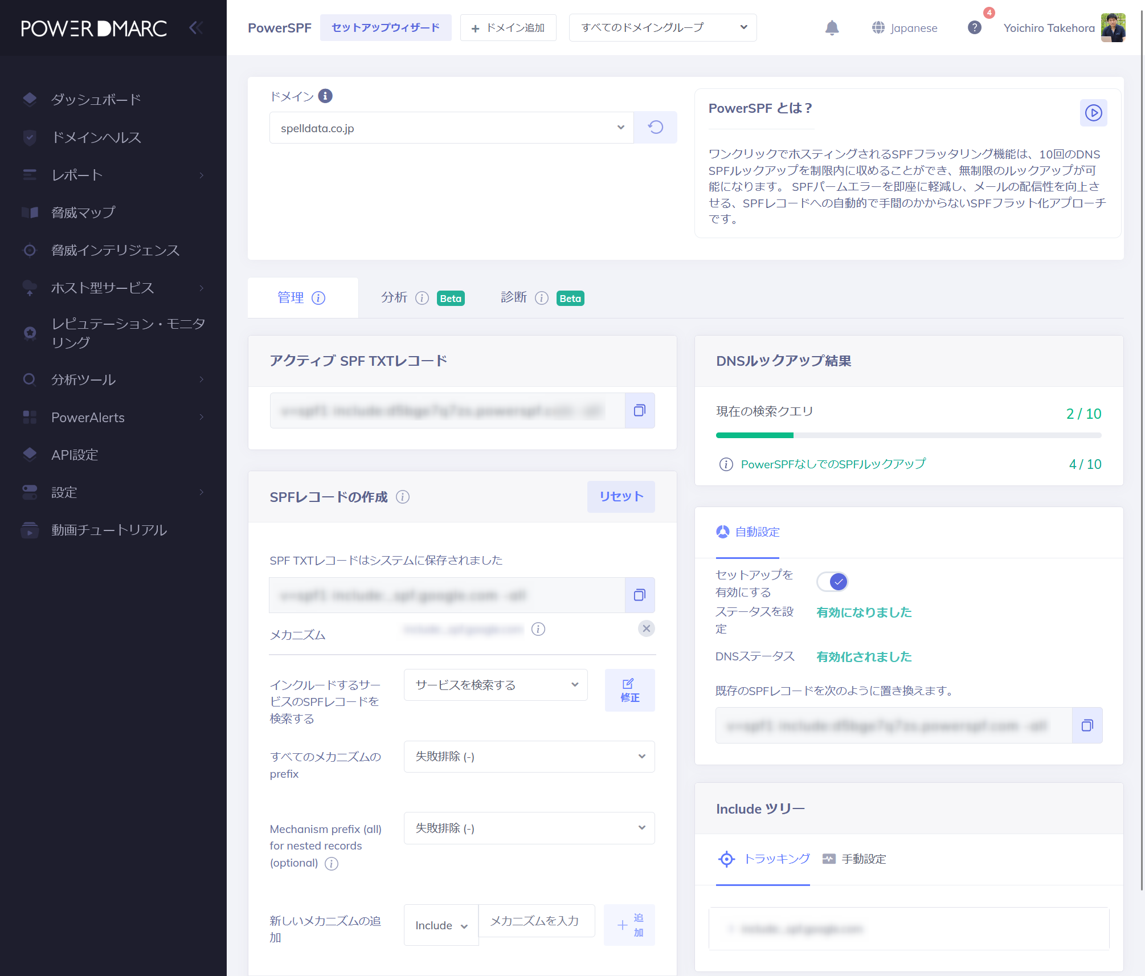Copy the active SPF TXT record
This screenshot has height=976, width=1145.
pyautogui.click(x=640, y=410)
